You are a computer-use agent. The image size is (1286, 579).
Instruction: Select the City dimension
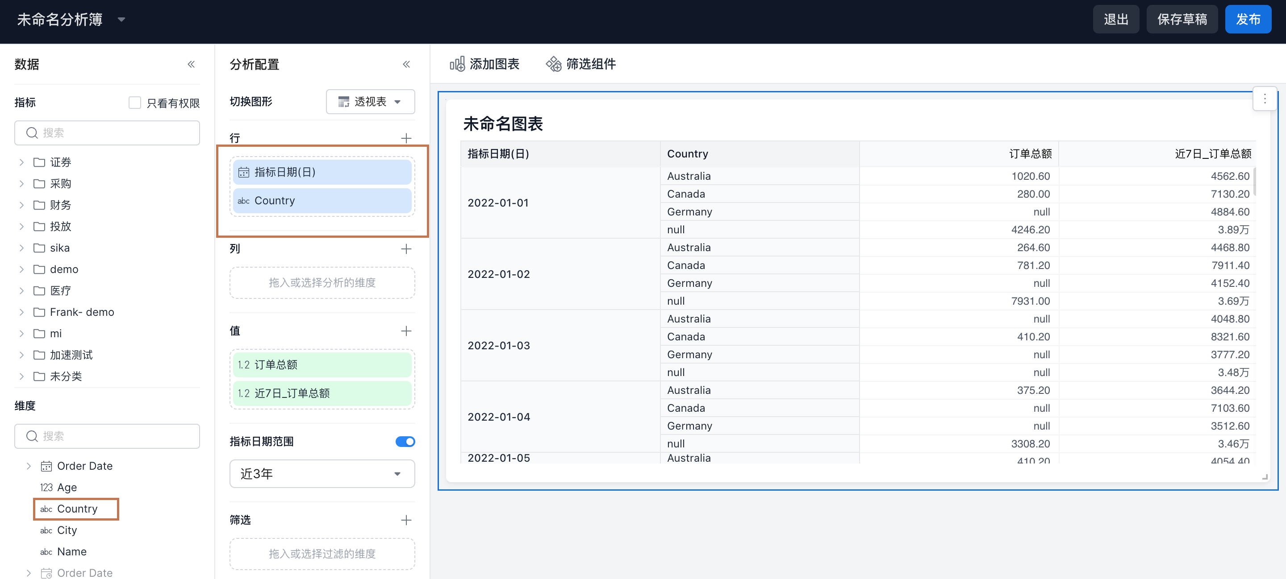pyautogui.click(x=67, y=530)
